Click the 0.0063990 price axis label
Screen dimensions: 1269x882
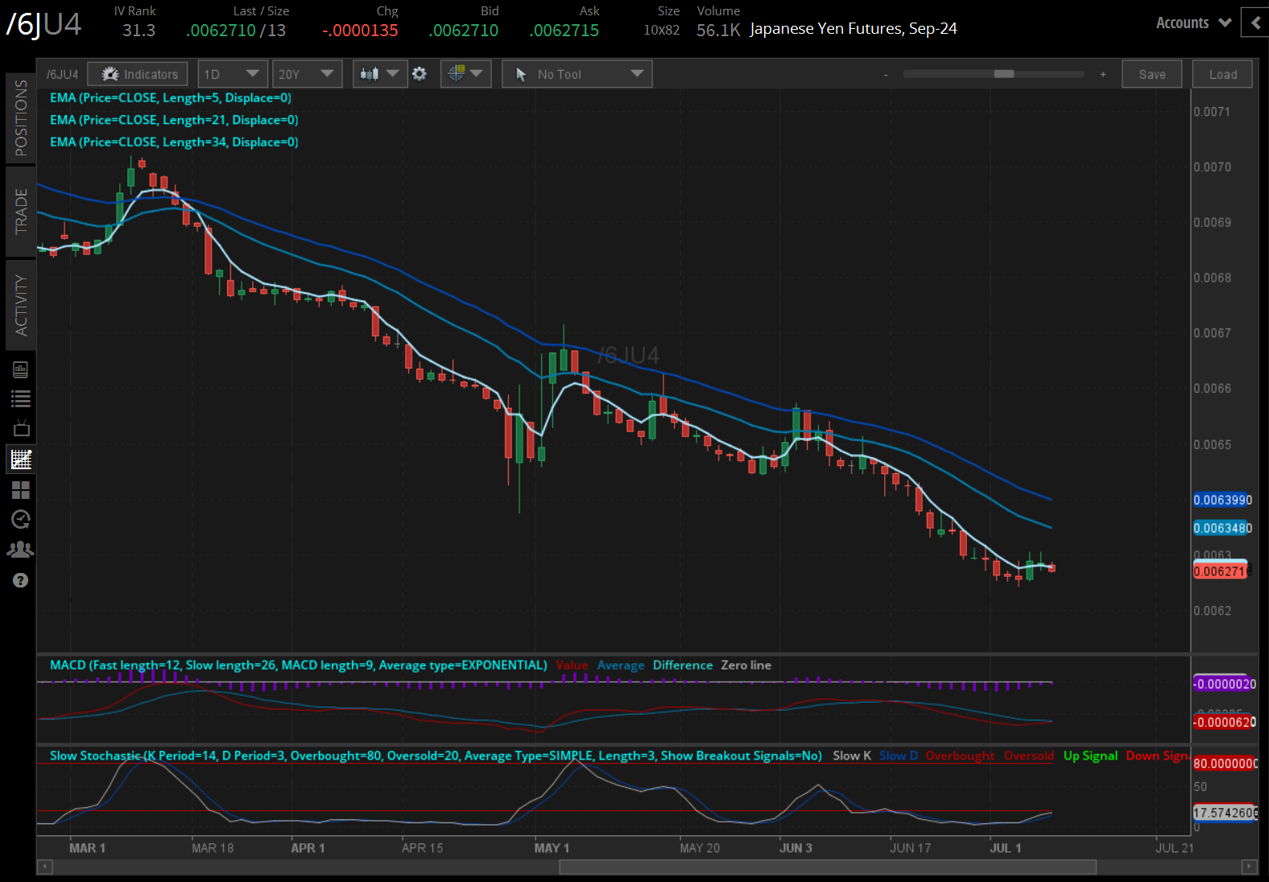(x=1222, y=501)
